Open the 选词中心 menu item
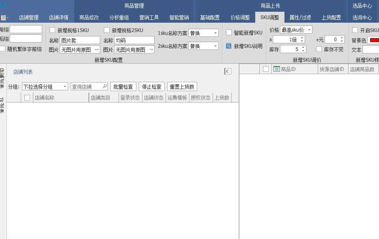 tap(362, 17)
